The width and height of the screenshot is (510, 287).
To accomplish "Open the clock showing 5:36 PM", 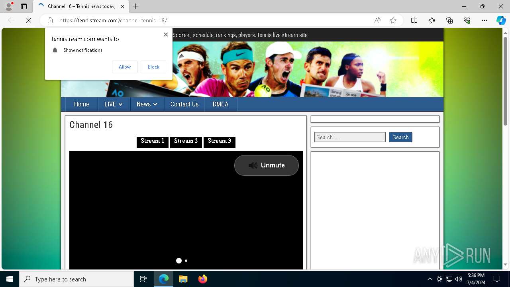I will click(476, 279).
